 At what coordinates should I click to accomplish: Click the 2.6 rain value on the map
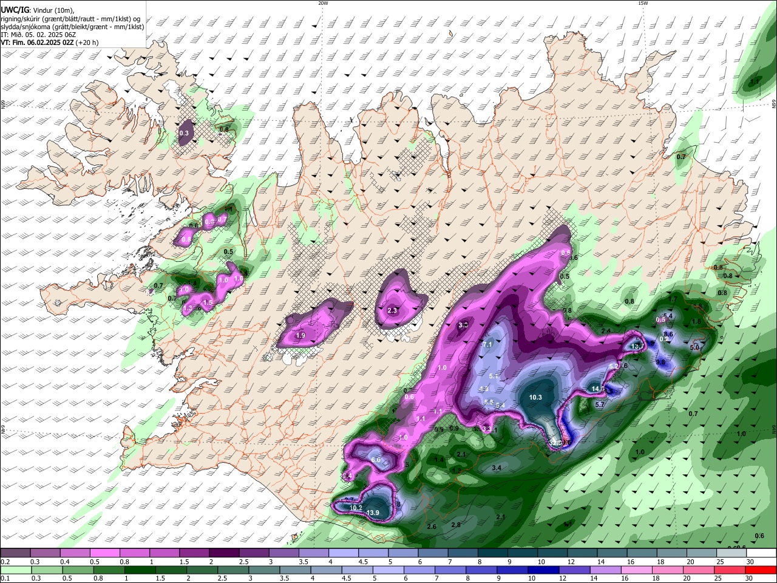[x=432, y=527]
